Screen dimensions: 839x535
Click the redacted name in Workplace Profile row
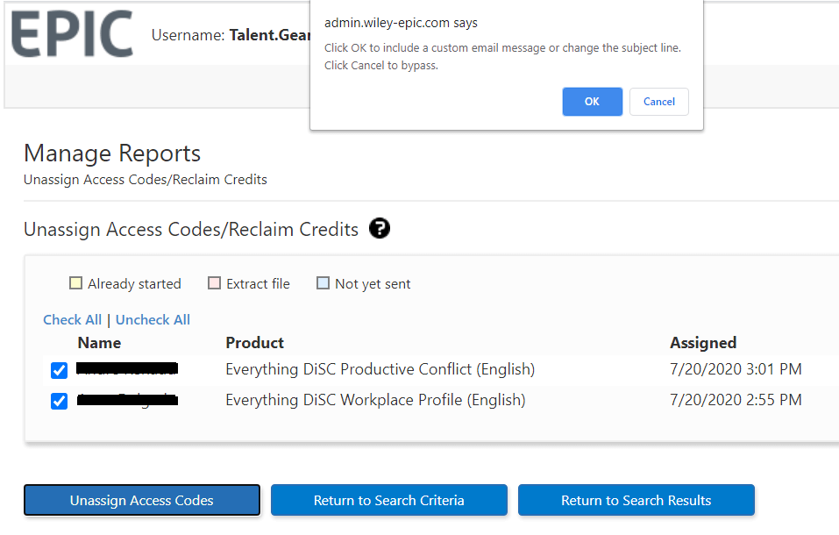pos(127,400)
